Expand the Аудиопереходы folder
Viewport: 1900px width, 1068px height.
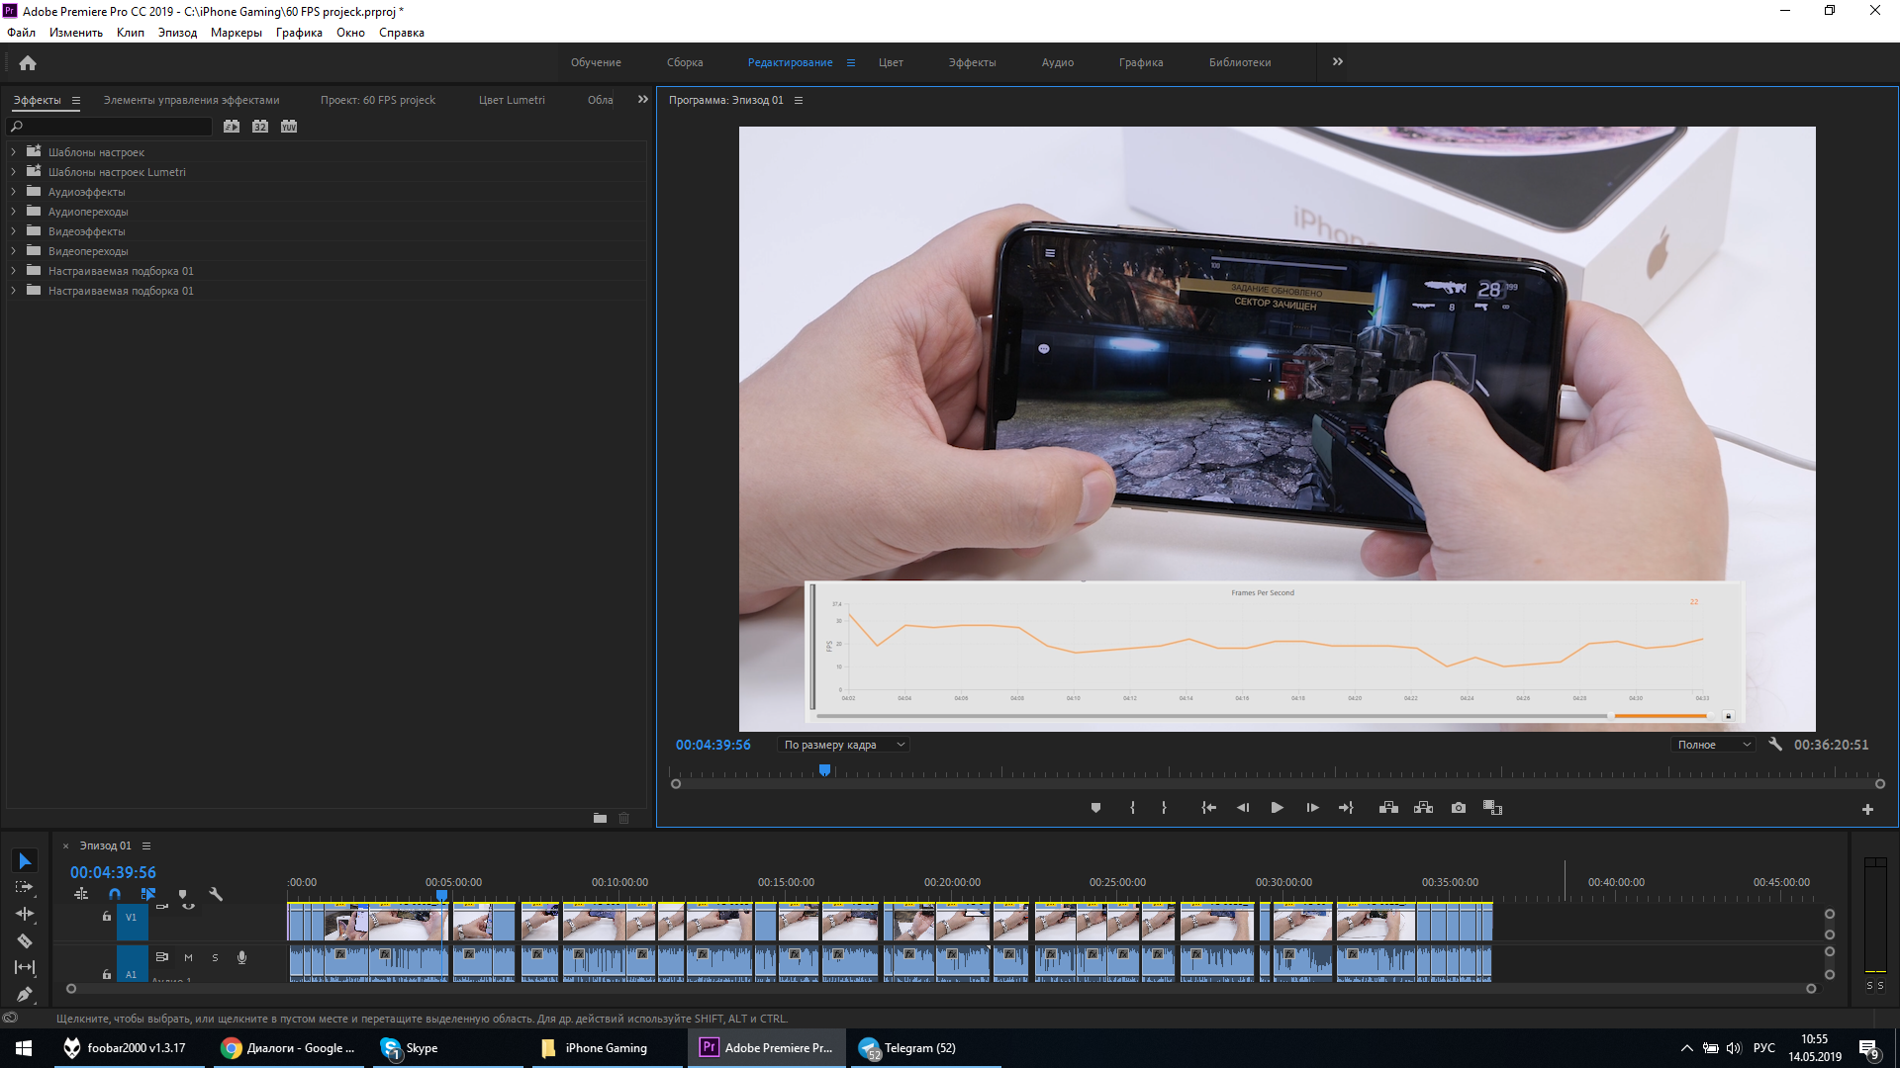(x=13, y=212)
